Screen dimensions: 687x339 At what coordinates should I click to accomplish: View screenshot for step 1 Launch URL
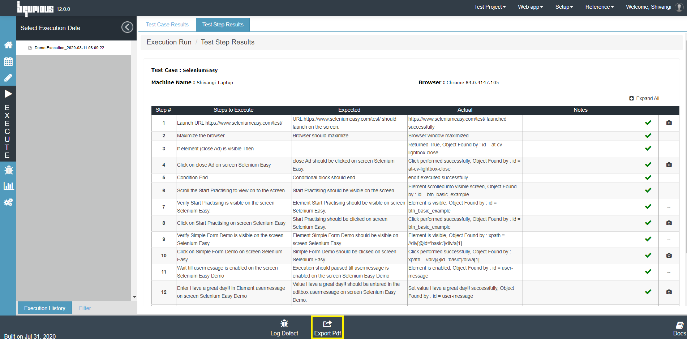pyautogui.click(x=669, y=123)
